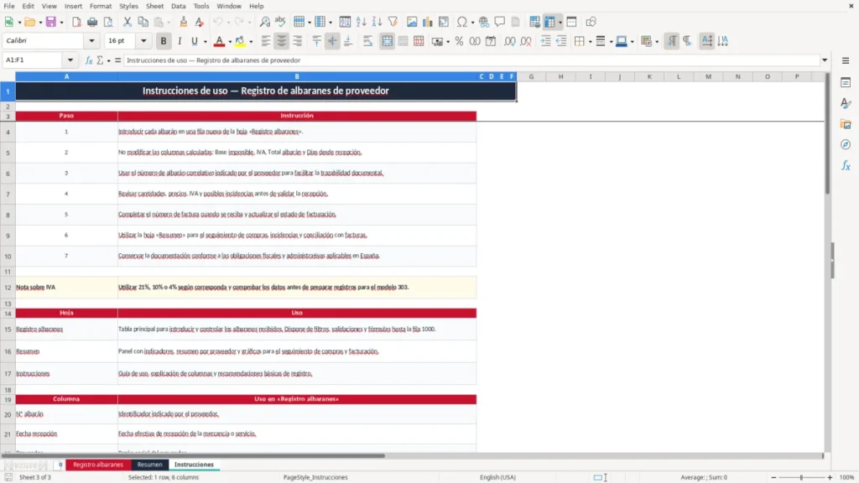The height and width of the screenshot is (483, 859).
Task: Insert an image using the picture icon
Action: click(x=412, y=22)
